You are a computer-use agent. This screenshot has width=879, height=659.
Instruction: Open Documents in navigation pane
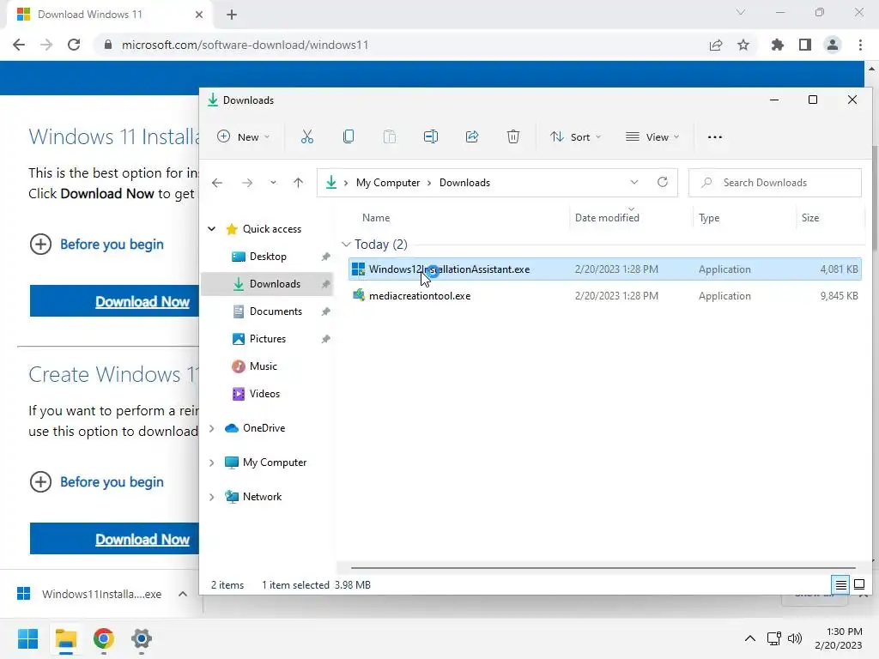pos(276,311)
